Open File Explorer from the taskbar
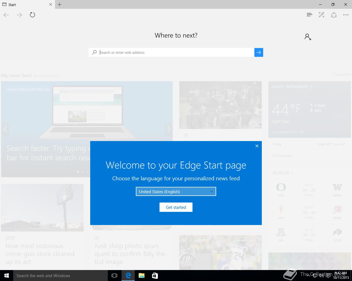The height and width of the screenshot is (281, 352). (x=142, y=276)
